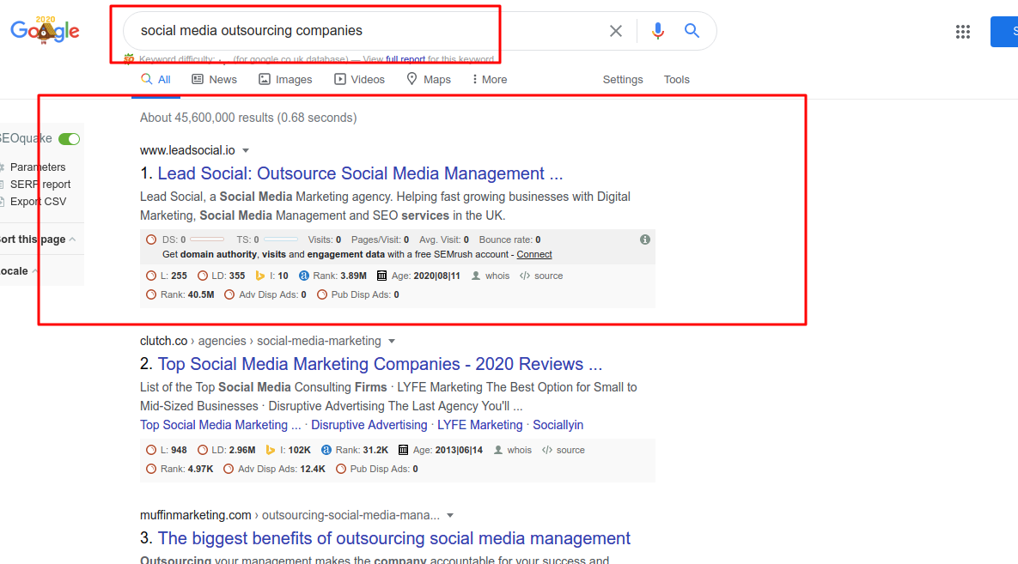Click the Age calendar icon for clutch.co
Image resolution: width=1018 pixels, height=564 pixels.
(x=403, y=450)
